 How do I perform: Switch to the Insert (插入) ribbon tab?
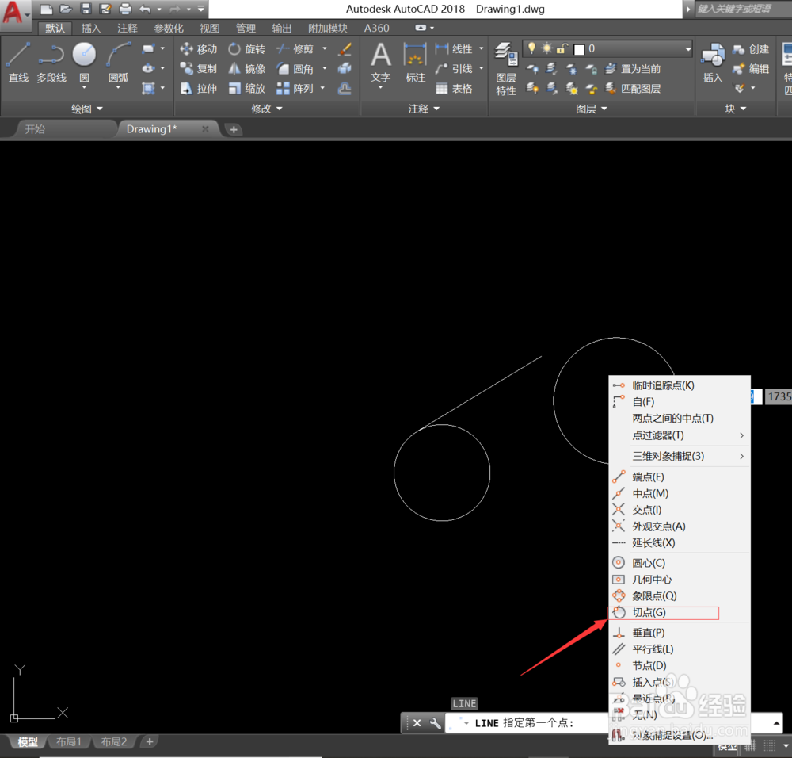tap(91, 28)
